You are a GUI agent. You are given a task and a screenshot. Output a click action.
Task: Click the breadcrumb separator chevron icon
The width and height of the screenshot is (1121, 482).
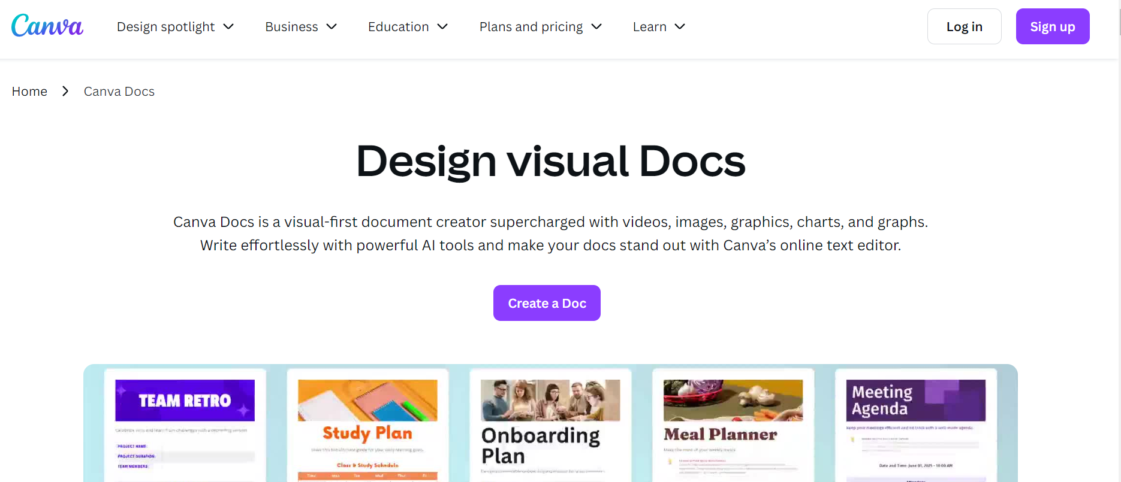coord(65,91)
